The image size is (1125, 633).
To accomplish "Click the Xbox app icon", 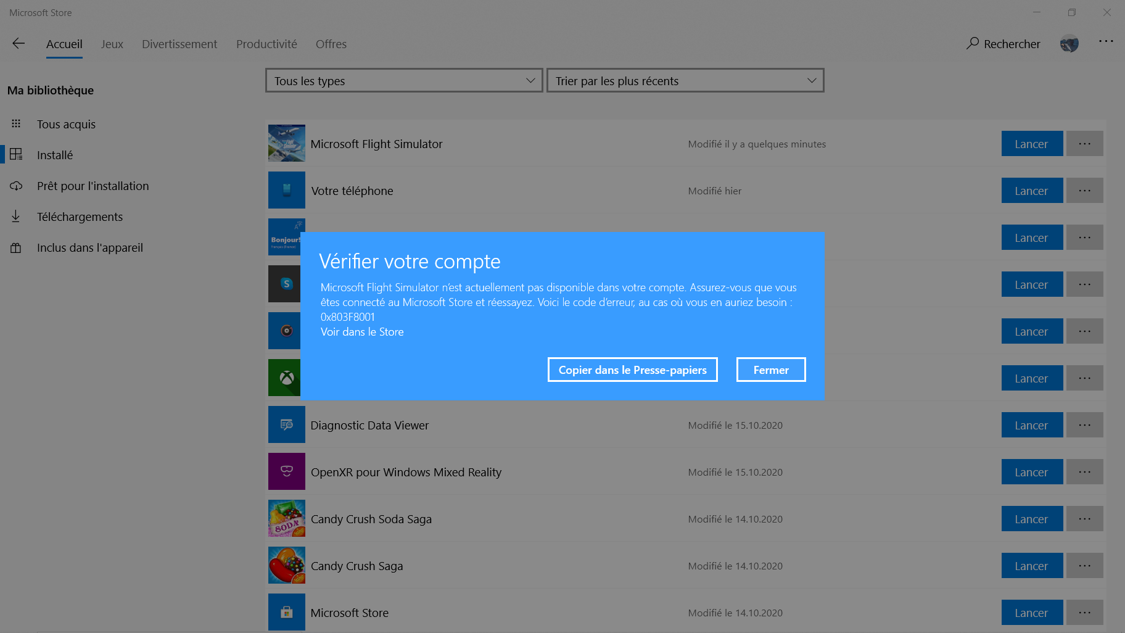I will click(x=284, y=378).
